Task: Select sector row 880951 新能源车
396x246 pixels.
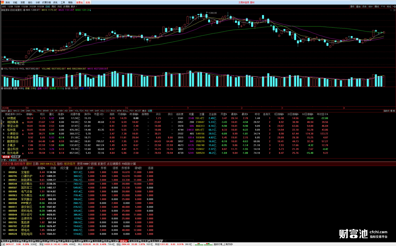Action: click(x=78, y=180)
